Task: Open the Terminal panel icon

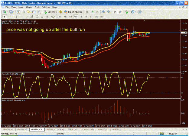Action: [x=34, y=12]
